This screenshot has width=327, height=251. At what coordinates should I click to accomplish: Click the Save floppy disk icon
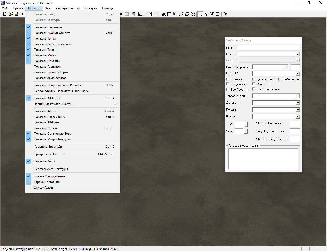click(16, 14)
